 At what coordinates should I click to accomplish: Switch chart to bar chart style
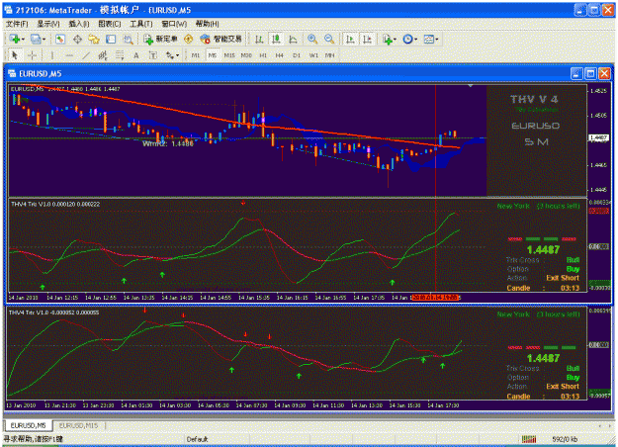click(259, 39)
